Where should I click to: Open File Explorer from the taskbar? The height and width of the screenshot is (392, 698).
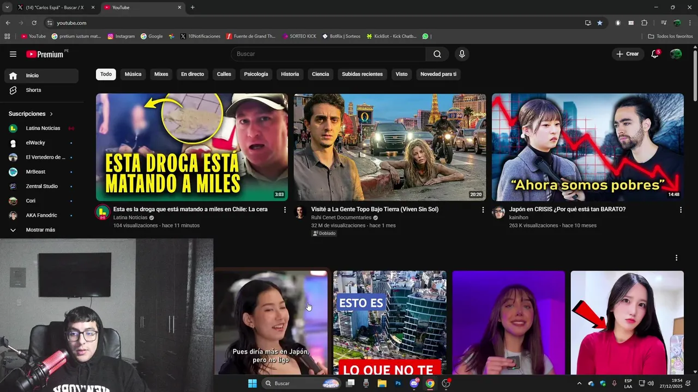pos(382,383)
